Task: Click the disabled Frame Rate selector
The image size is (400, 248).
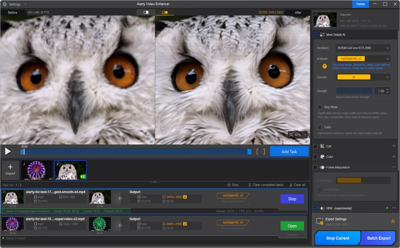Action: tap(363, 181)
